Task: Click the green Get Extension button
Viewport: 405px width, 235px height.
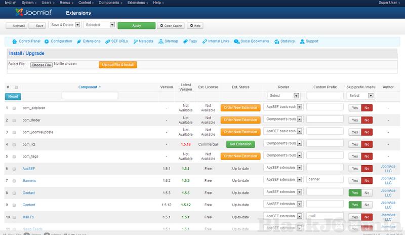Action: click(x=240, y=144)
